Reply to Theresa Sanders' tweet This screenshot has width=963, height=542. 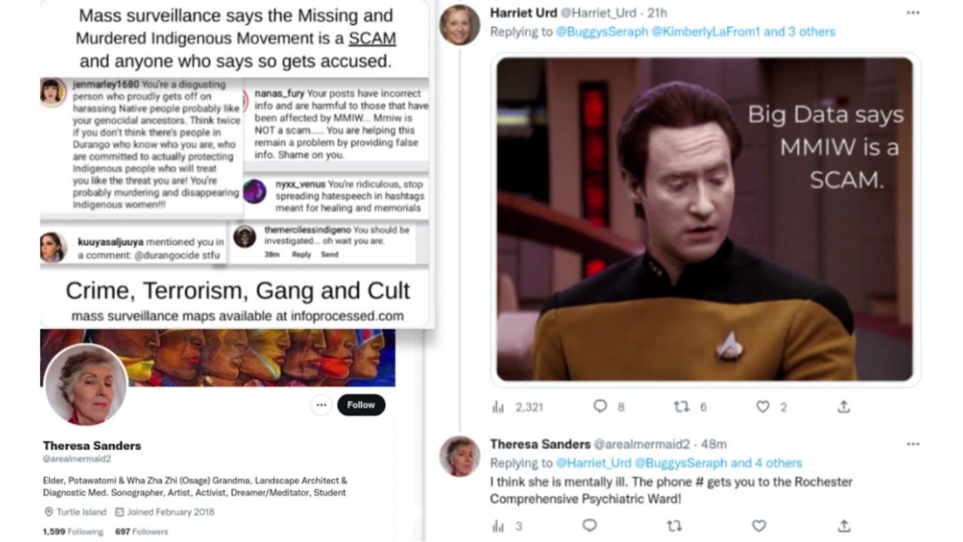coord(590,525)
